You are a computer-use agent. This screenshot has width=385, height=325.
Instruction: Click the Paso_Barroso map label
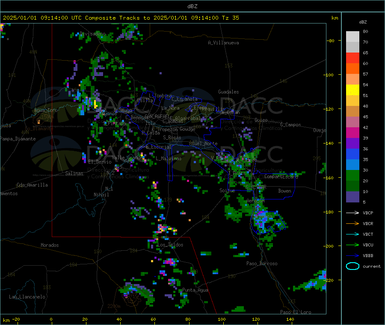click(262, 264)
